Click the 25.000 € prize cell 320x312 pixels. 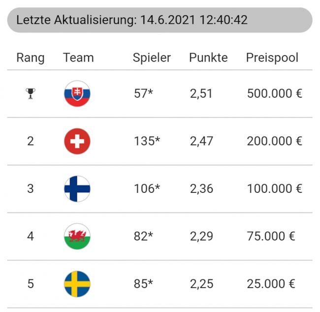[271, 284]
